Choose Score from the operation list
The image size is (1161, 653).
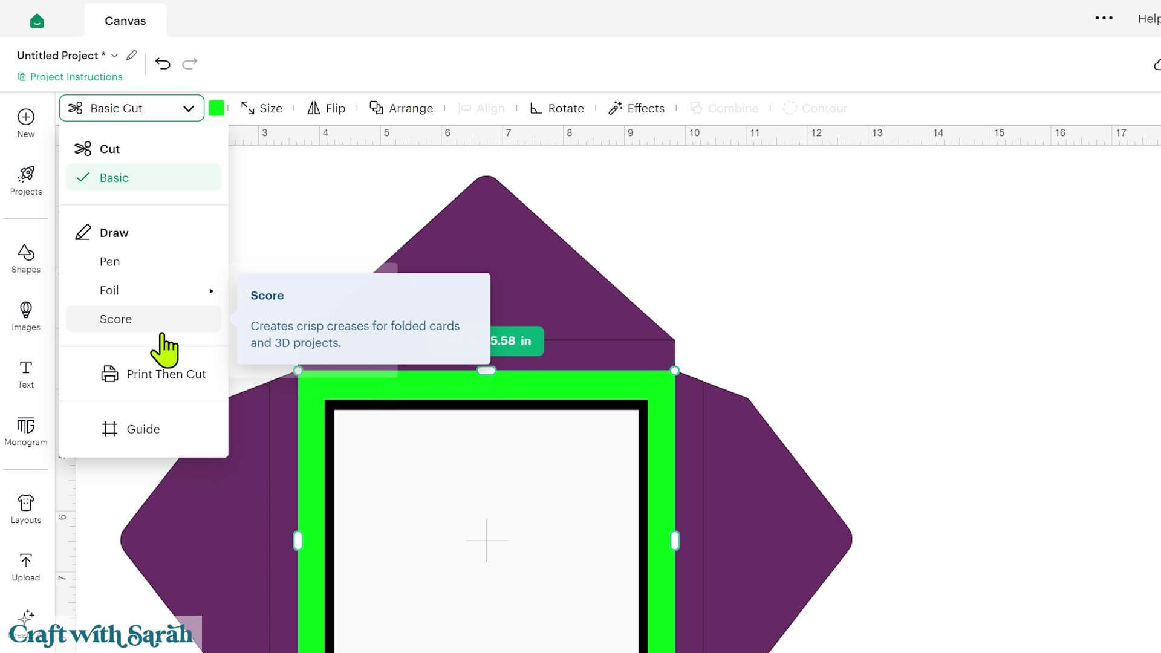point(143,319)
